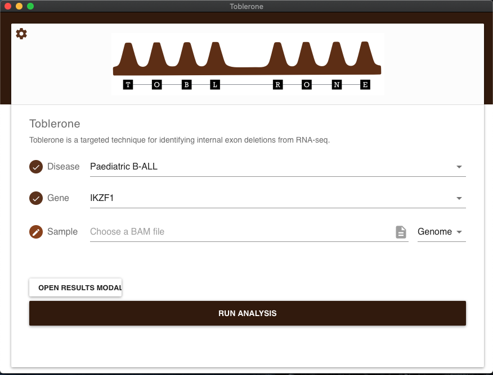493x375 pixels.
Task: Click the Gene label
Action: [58, 198]
